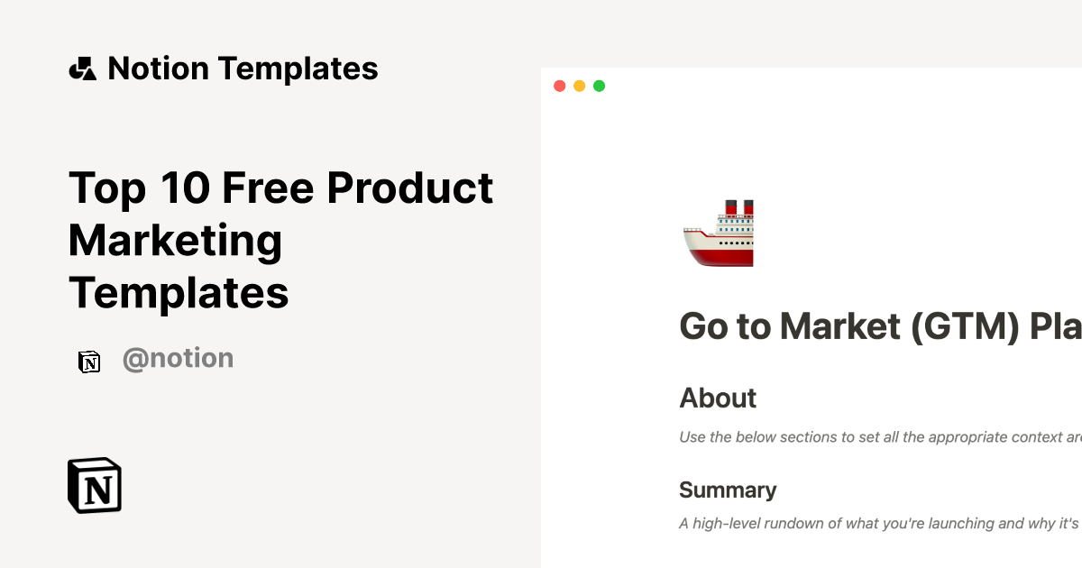Open the @notion creator handle
The width and height of the screenshot is (1082, 568).
click(178, 359)
